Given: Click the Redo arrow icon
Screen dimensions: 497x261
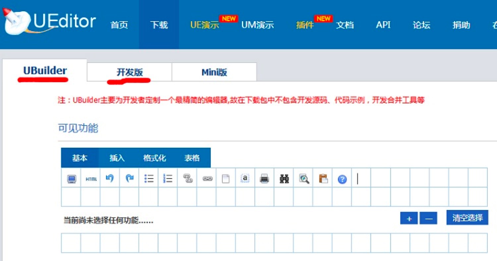Looking at the screenshot, I should (129, 178).
